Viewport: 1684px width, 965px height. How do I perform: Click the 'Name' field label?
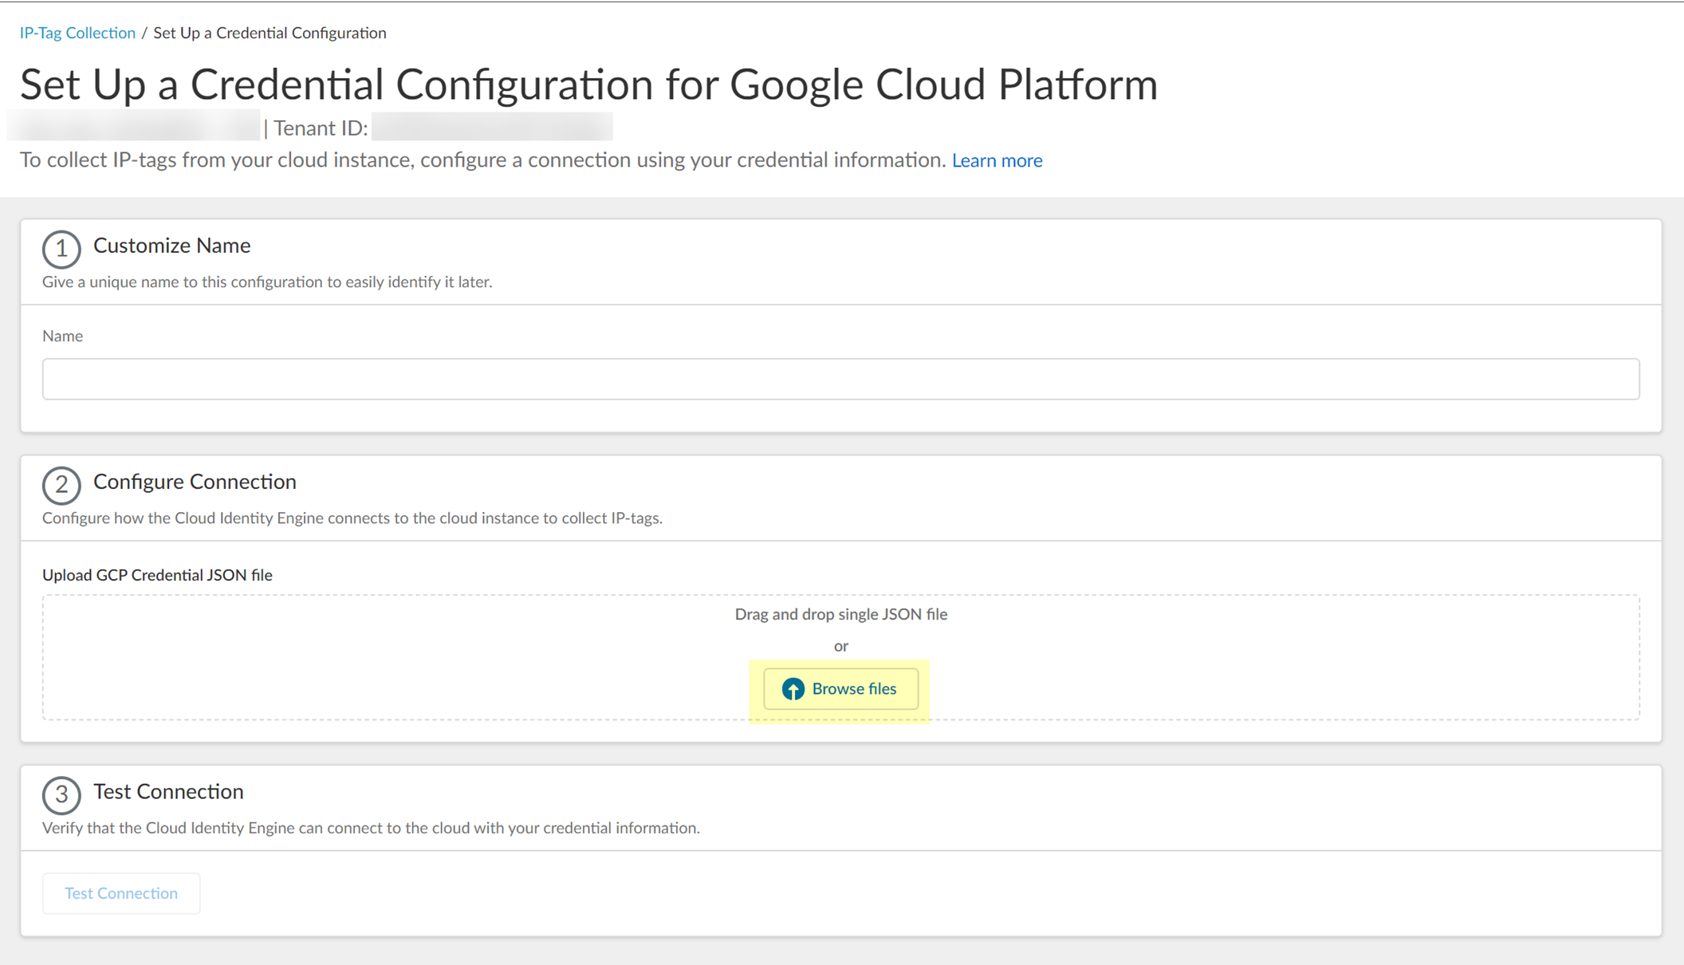(62, 336)
